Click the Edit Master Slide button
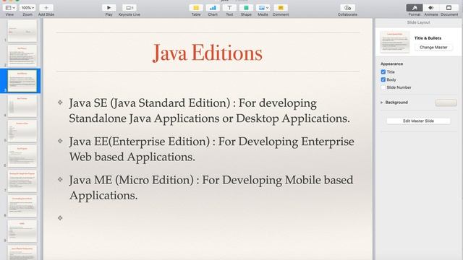 tap(418, 121)
